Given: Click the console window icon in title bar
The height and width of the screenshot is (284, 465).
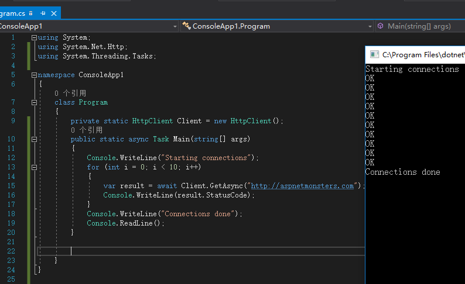Looking at the screenshot, I should (374, 55).
